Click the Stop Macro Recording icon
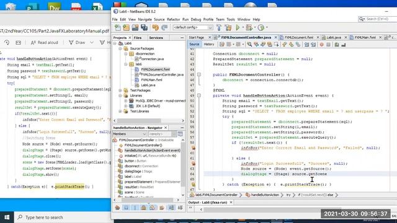 coord(328,45)
